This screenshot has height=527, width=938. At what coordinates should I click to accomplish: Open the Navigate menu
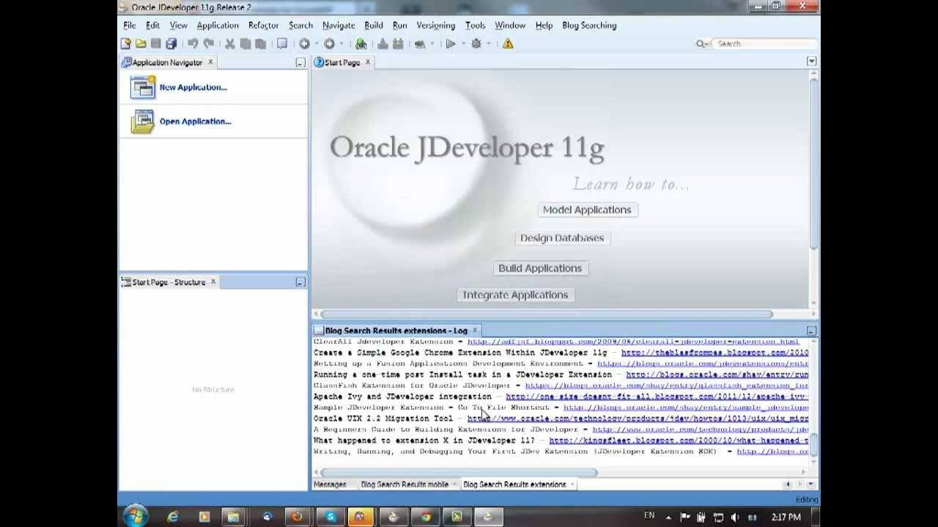coord(339,25)
